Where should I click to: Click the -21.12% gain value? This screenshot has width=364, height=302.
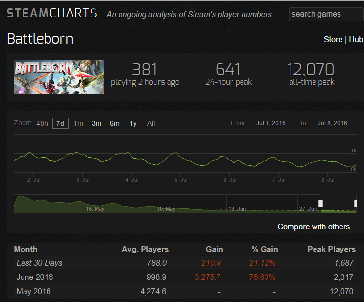[261, 263]
